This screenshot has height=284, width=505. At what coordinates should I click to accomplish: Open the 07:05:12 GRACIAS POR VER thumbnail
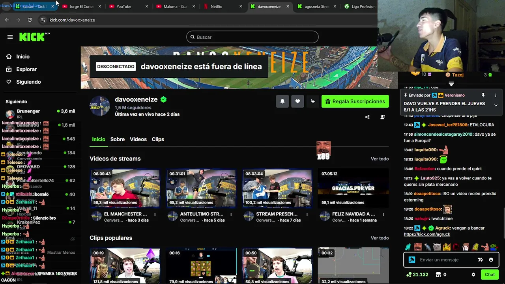353,189
